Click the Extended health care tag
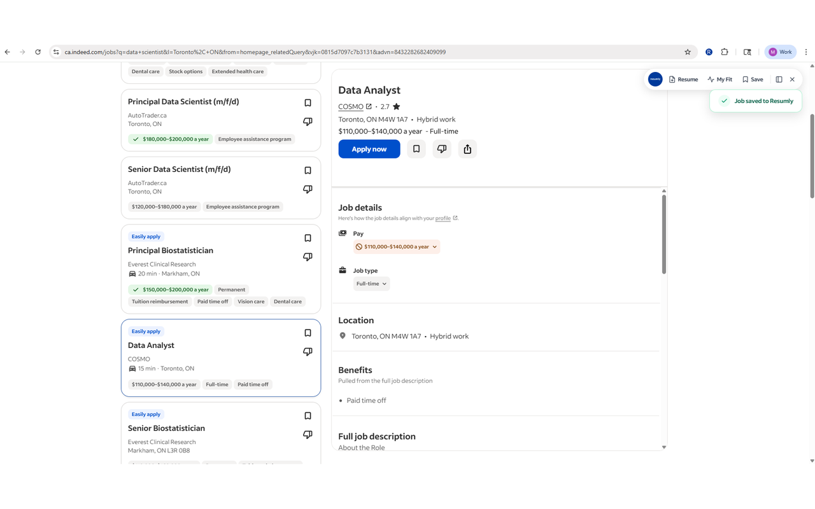Image resolution: width=815 pixels, height=509 pixels. tap(237, 72)
